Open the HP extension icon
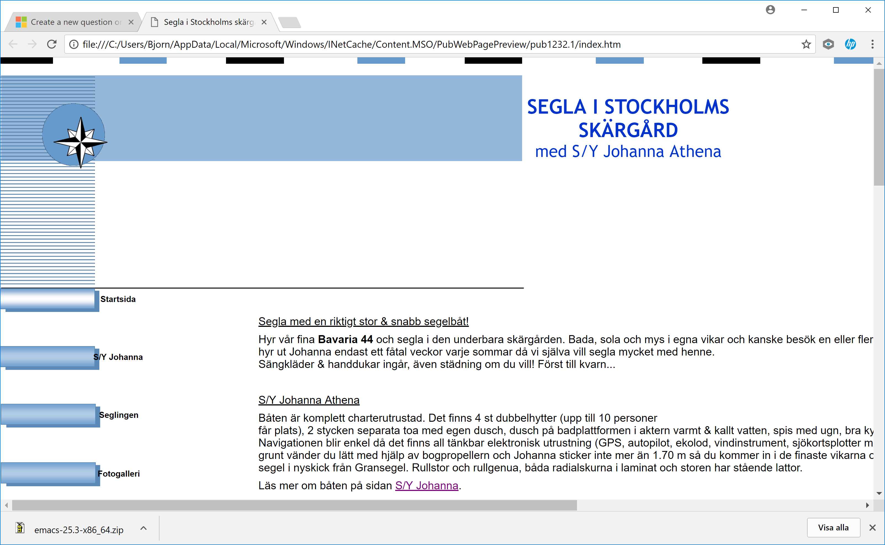The height and width of the screenshot is (545, 885). [x=851, y=44]
